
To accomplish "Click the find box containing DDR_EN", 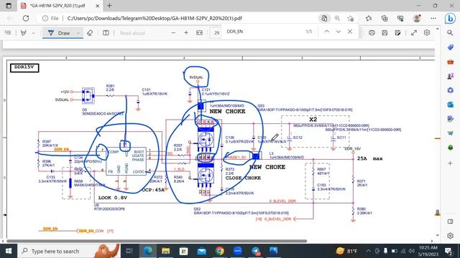I will tap(264, 32).
